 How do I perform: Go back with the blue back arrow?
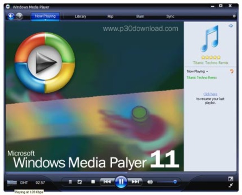point(11,16)
